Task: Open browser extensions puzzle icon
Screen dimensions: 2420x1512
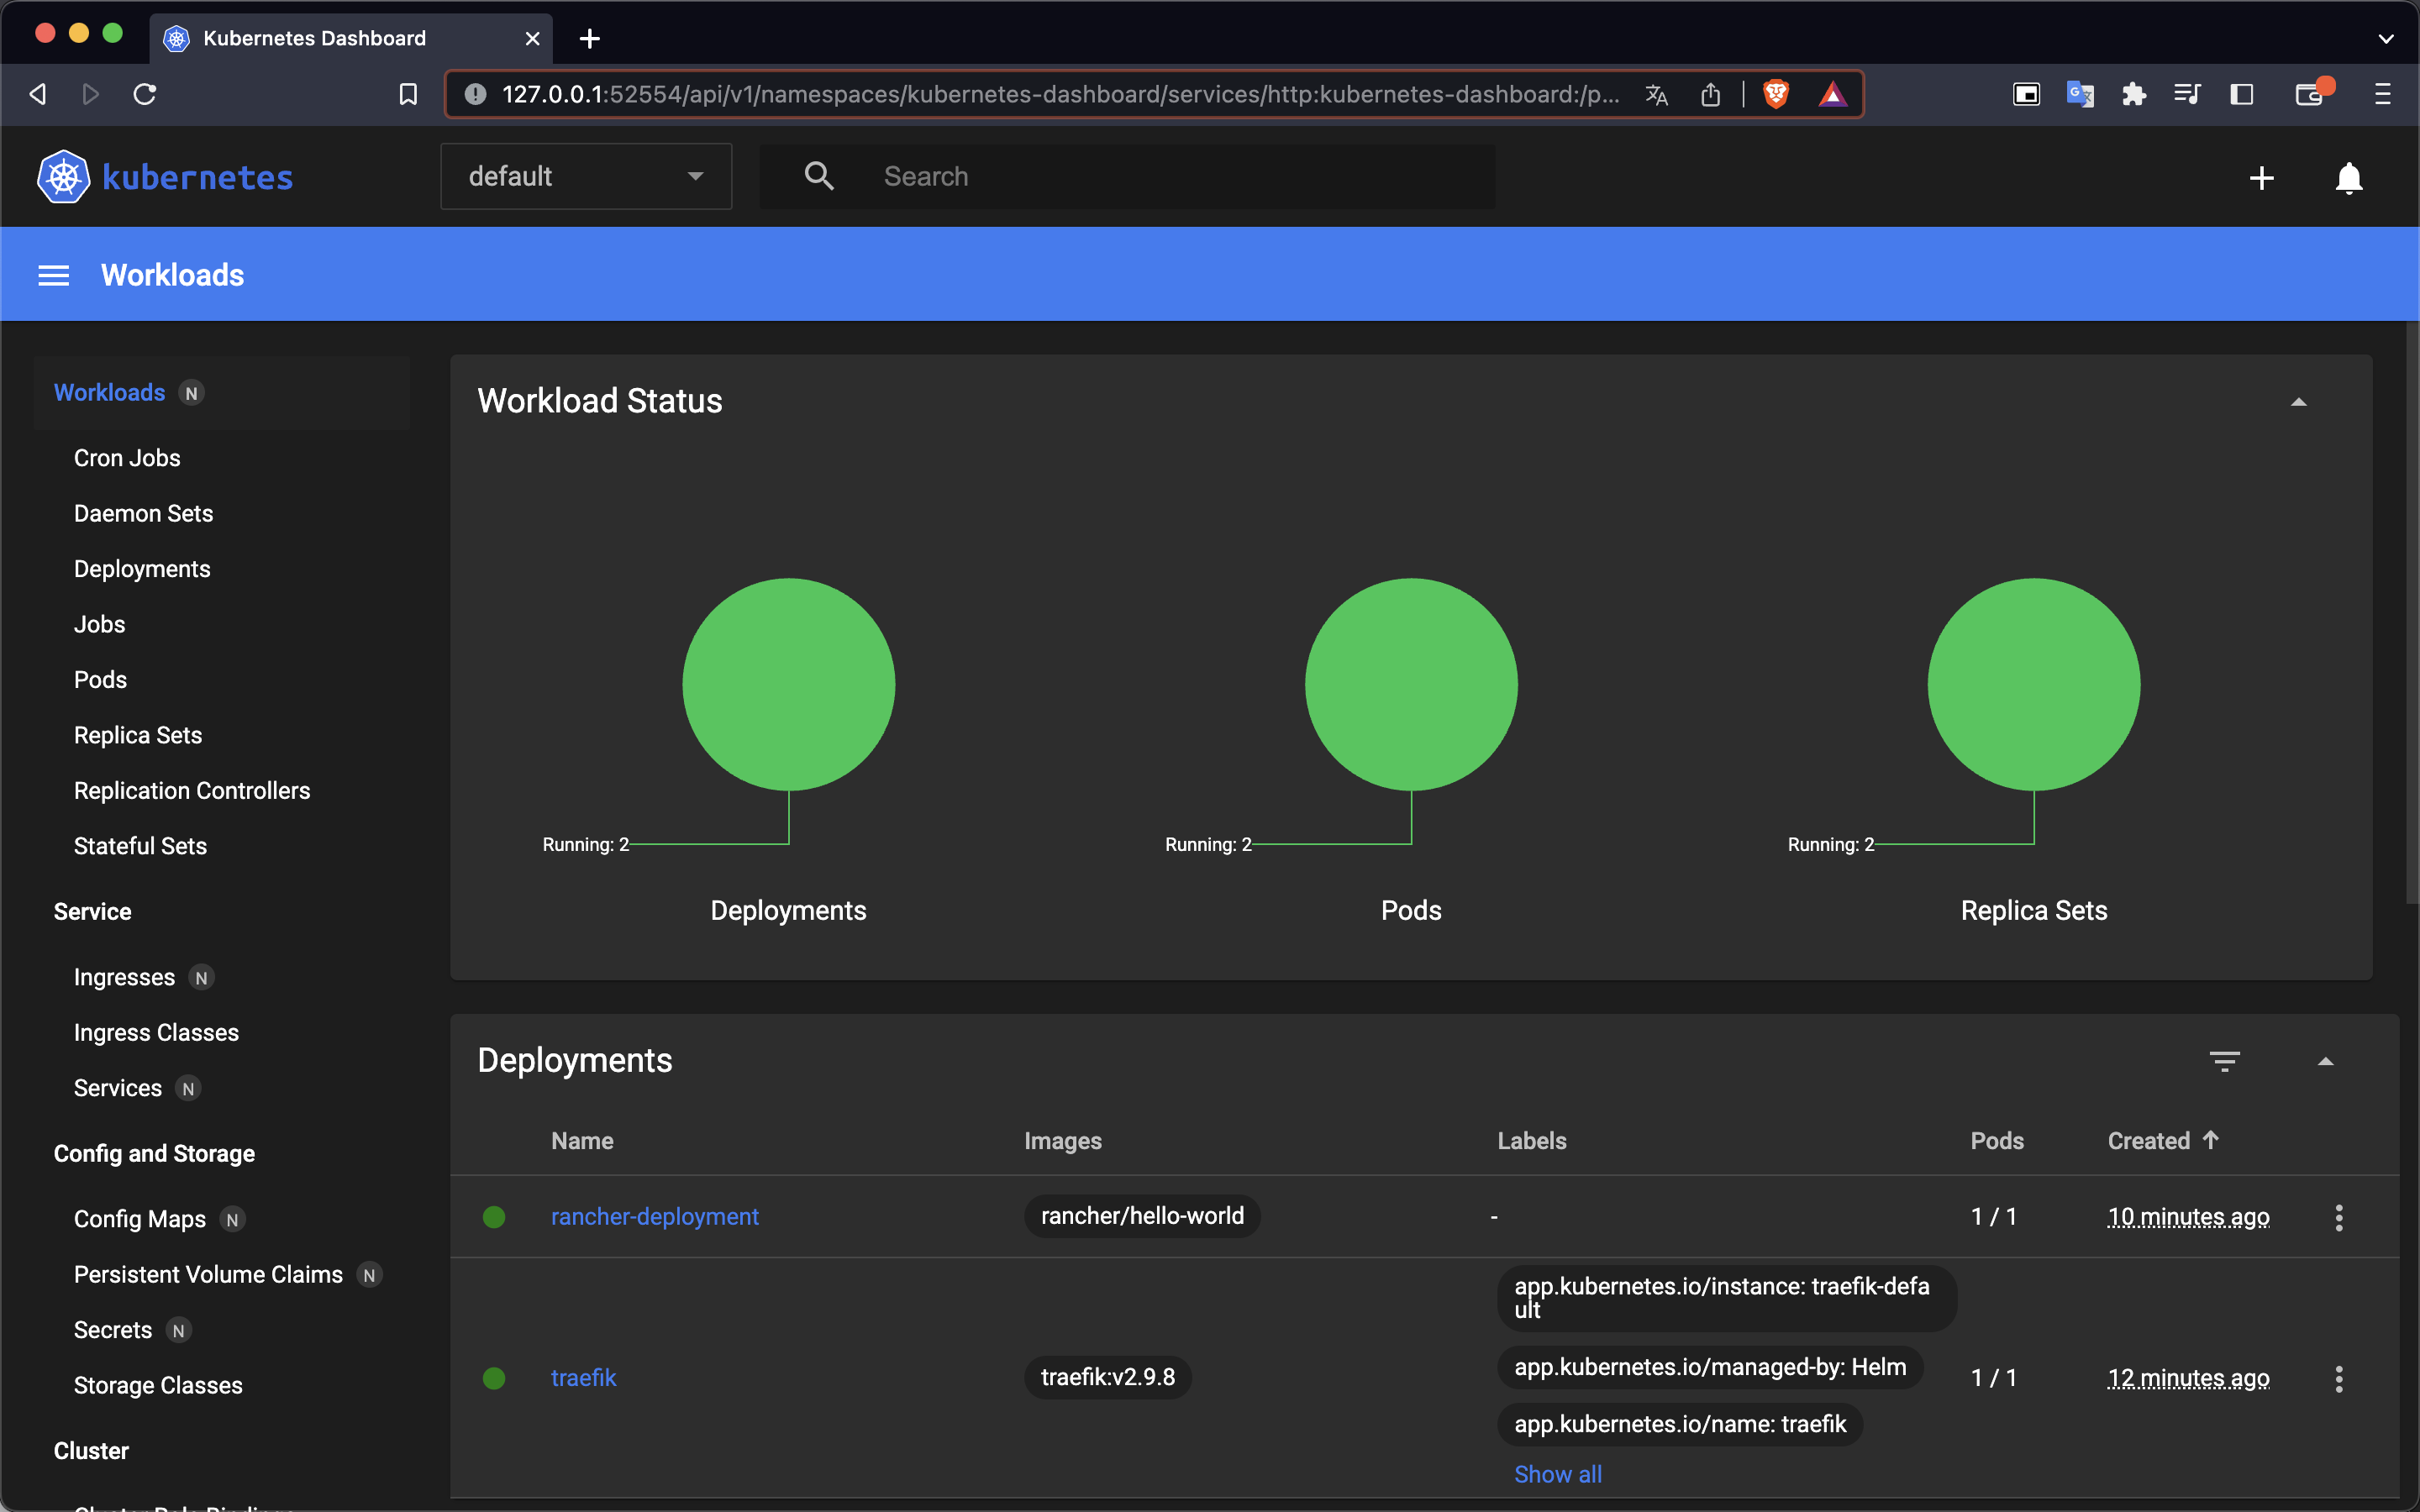Action: coord(2134,94)
